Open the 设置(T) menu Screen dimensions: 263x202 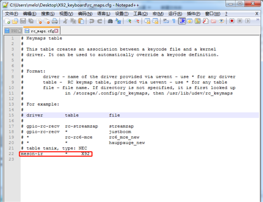(x=122, y=14)
